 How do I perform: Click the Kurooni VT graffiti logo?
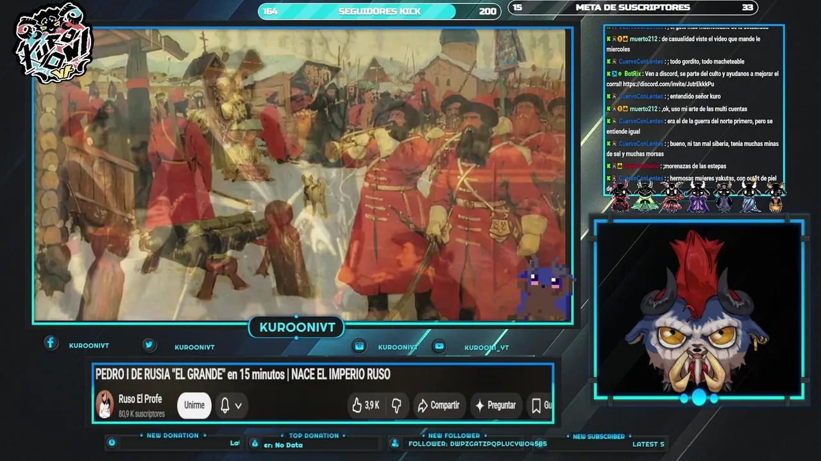(x=54, y=43)
